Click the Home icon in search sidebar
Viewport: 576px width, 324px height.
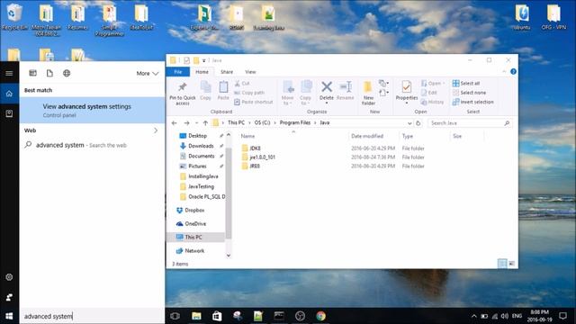(x=9, y=94)
